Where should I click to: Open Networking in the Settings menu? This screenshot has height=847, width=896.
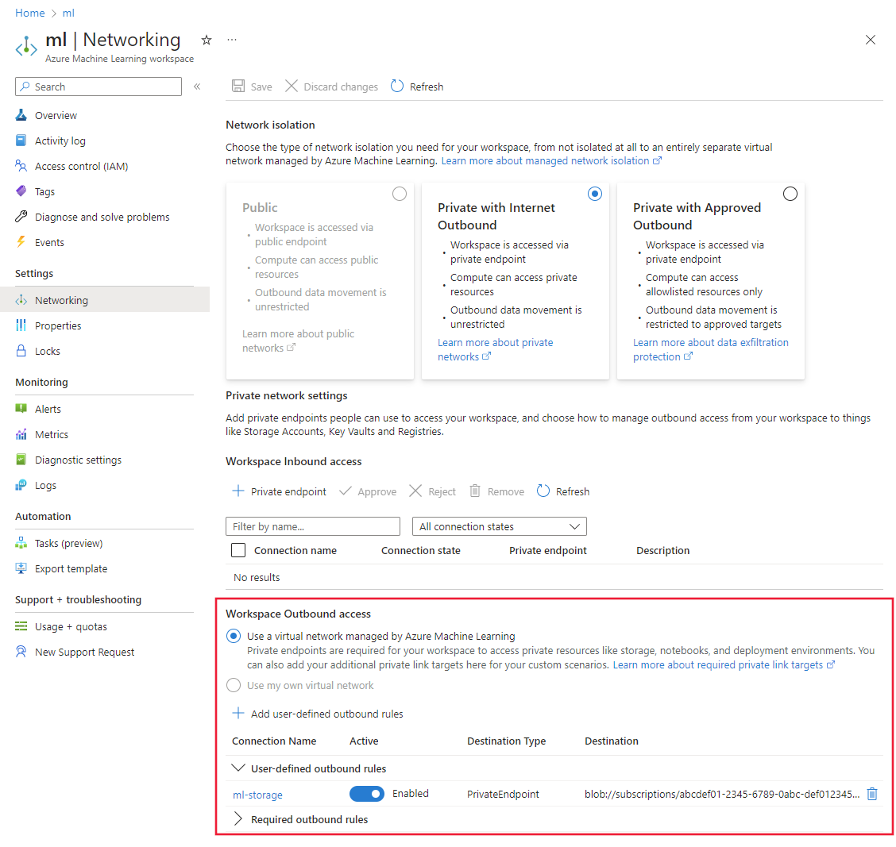coord(105,300)
